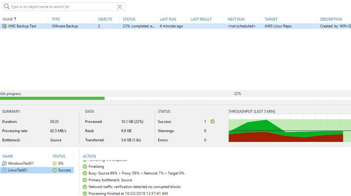Sort jobs by DESCRIPTION column
Image resolution: width=351 pixels, height=196 pixels.
(x=331, y=19)
